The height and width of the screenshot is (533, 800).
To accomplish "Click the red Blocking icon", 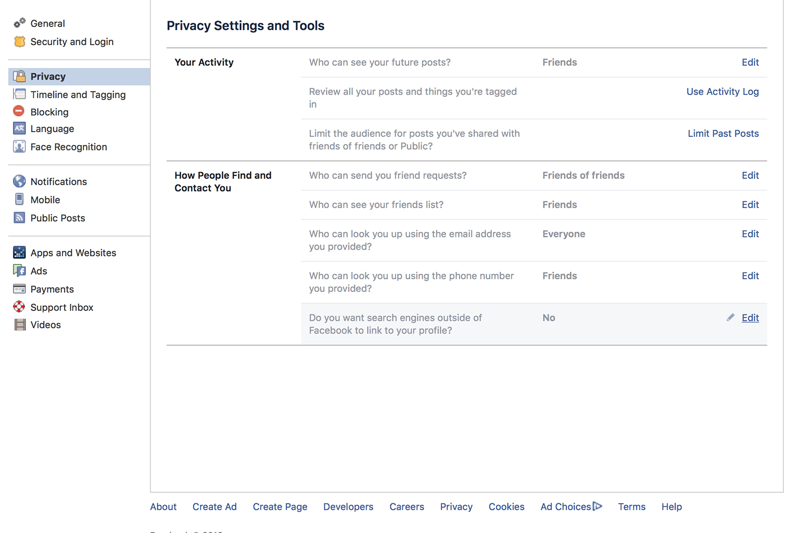I will pyautogui.click(x=19, y=111).
